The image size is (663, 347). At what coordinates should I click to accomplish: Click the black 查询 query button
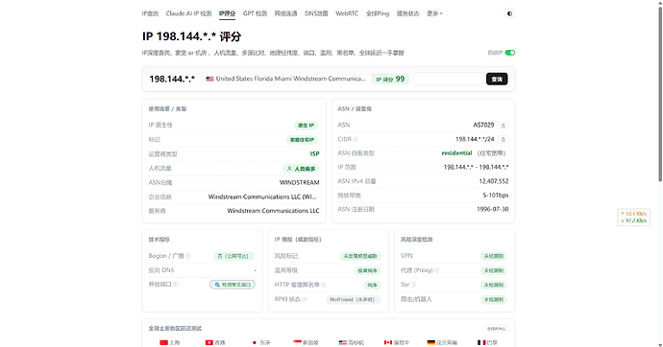click(x=497, y=79)
